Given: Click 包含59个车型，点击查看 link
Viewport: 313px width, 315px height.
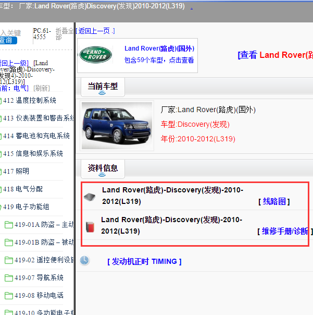Looking at the screenshot, I should pos(159,60).
